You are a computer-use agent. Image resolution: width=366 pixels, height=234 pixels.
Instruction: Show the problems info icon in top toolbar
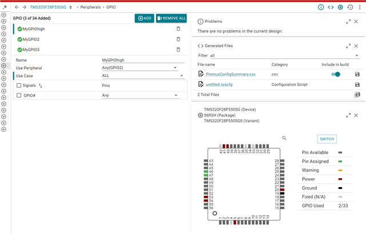click(x=321, y=7)
